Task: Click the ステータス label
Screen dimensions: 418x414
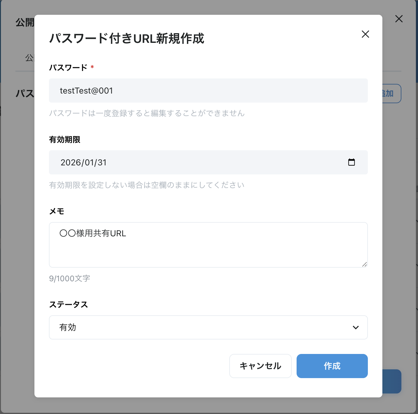Action: (x=69, y=304)
